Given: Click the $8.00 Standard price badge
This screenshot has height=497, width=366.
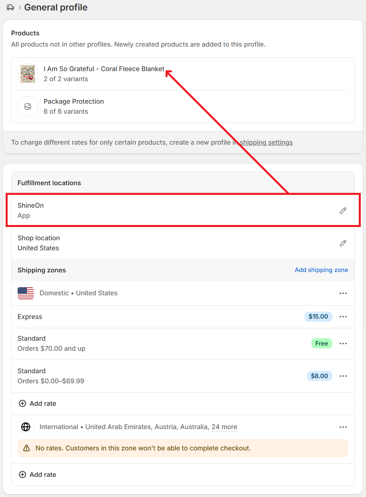Looking at the screenshot, I should pyautogui.click(x=319, y=376).
